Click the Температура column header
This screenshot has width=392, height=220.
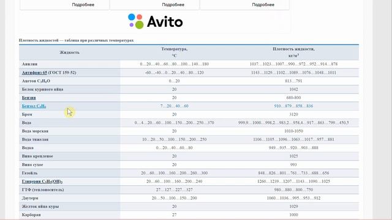(x=174, y=52)
